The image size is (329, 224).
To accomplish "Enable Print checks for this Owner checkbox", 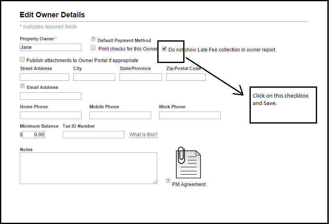I will coord(93,48).
